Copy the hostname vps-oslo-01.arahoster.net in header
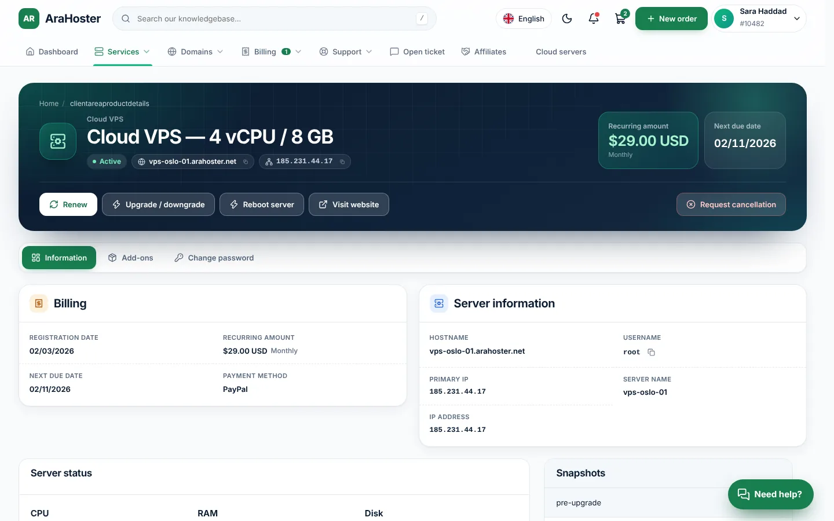The width and height of the screenshot is (834, 521). tap(246, 162)
